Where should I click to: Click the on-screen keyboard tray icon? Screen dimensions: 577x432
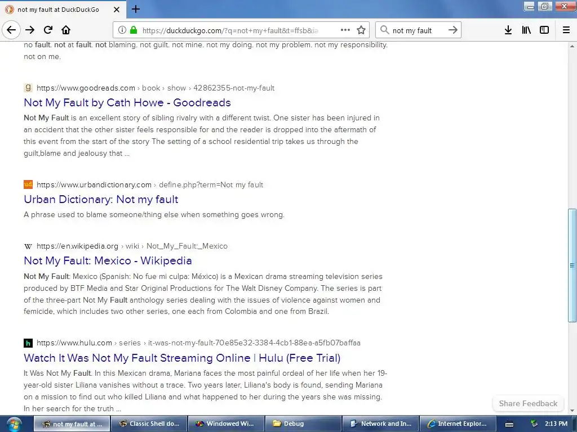pos(509,424)
